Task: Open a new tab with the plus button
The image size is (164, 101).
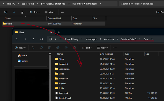Action: (59, 32)
